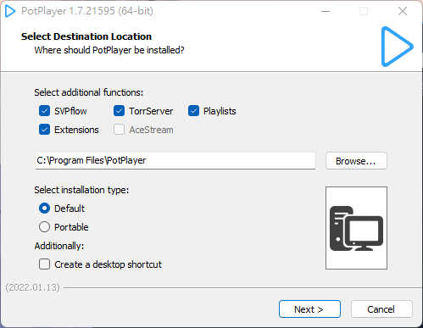Image resolution: width=423 pixels, height=328 pixels.
Task: Open the Browse... folder dialog
Action: click(x=356, y=161)
